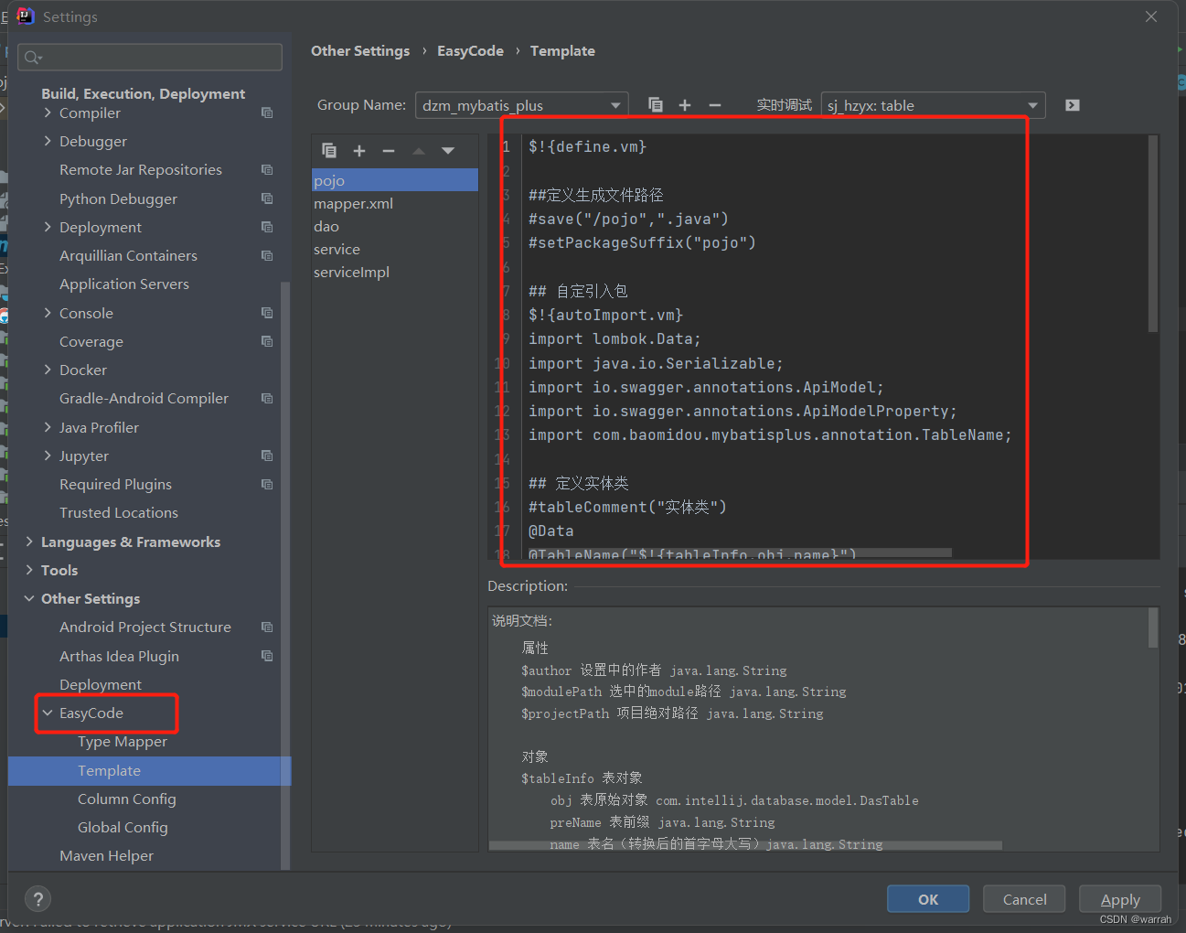Expand the Debugger tree node
The width and height of the screenshot is (1186, 933).
pos(48,141)
